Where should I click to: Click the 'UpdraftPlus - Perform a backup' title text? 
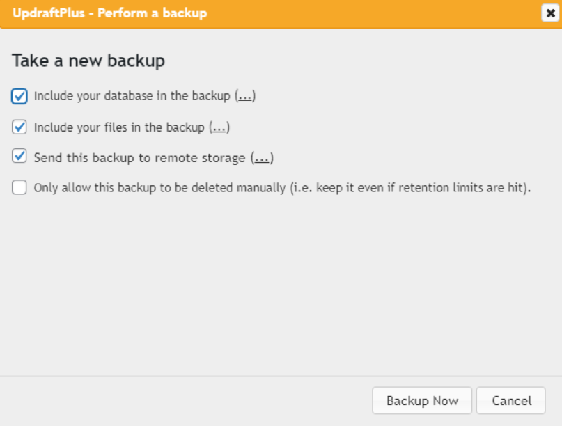coord(109,13)
